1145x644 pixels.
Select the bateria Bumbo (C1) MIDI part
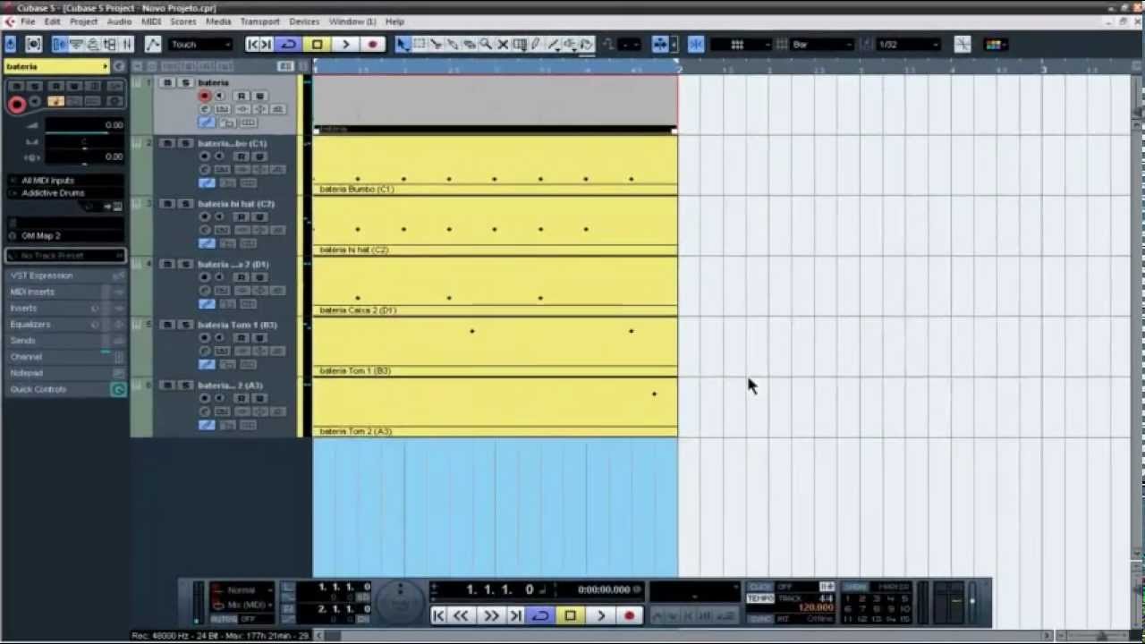495,165
